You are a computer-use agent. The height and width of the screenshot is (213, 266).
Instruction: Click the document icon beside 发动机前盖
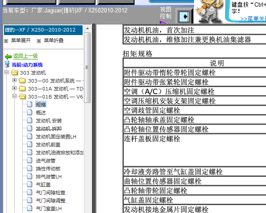pos(30,144)
